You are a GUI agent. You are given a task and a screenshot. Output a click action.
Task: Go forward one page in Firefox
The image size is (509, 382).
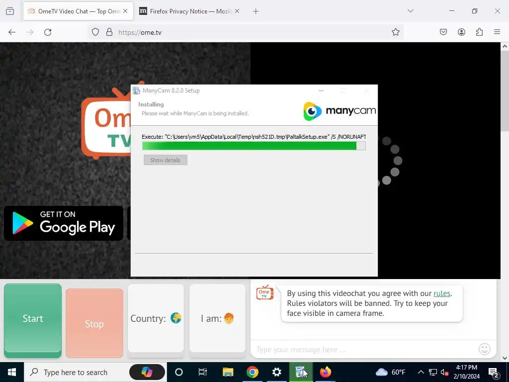[x=30, y=32]
